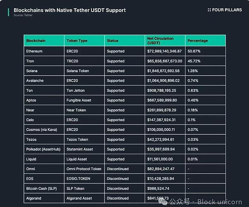249x207 pixels.
Task: Click the WeChat watermark icon
Action: 163,202
